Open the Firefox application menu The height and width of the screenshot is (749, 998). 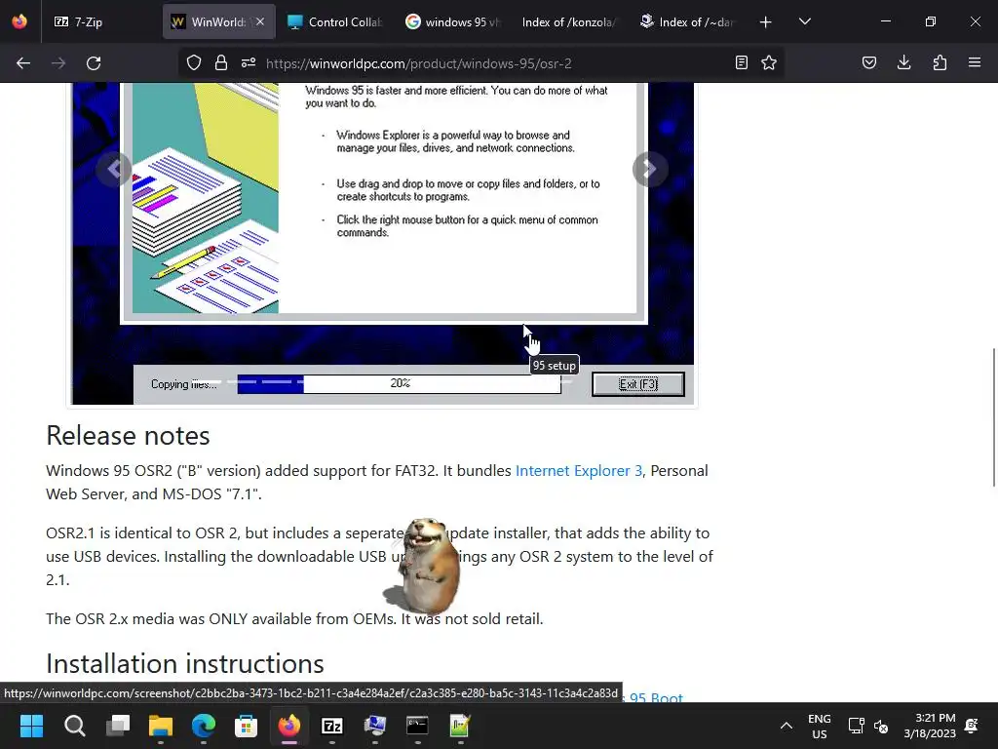[975, 63]
